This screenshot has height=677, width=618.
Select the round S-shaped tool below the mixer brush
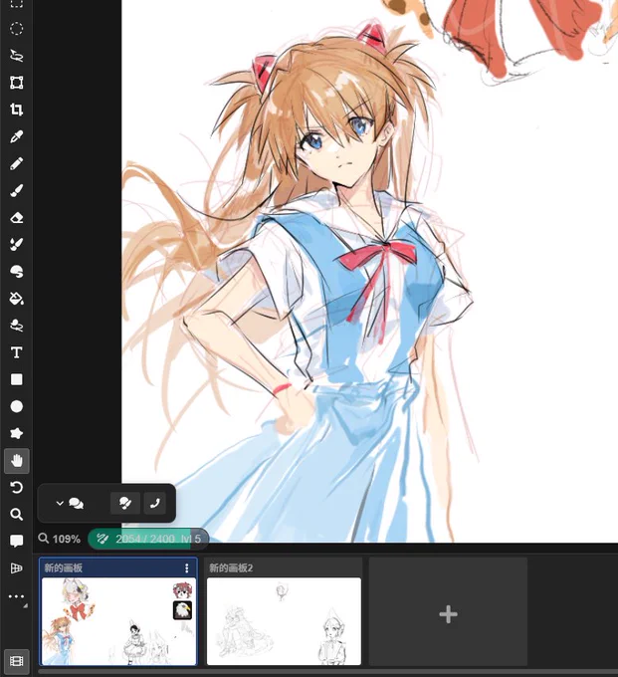[16, 272]
